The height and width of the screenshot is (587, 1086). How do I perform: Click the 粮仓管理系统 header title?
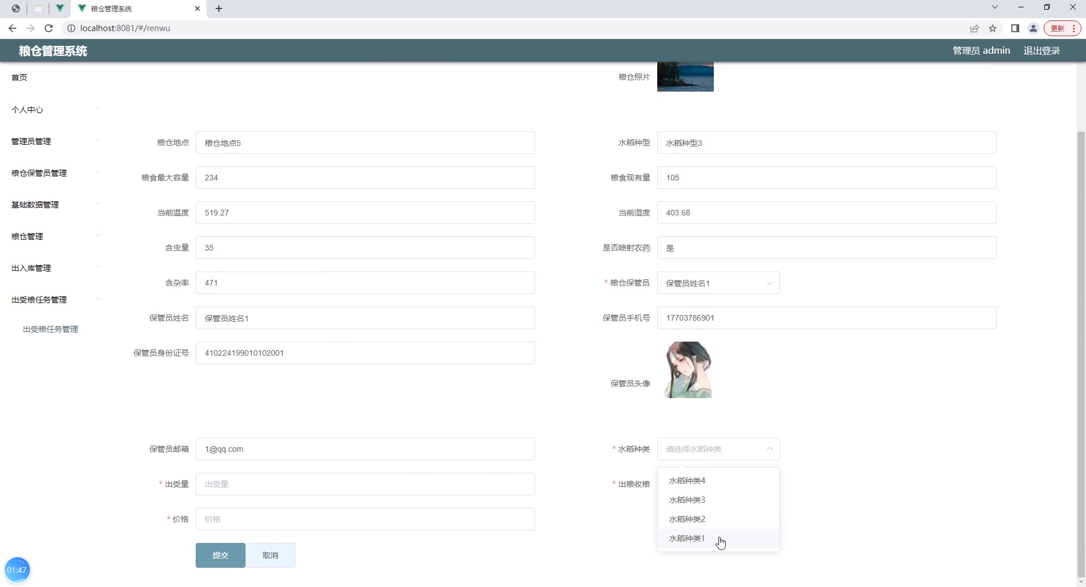coord(53,51)
